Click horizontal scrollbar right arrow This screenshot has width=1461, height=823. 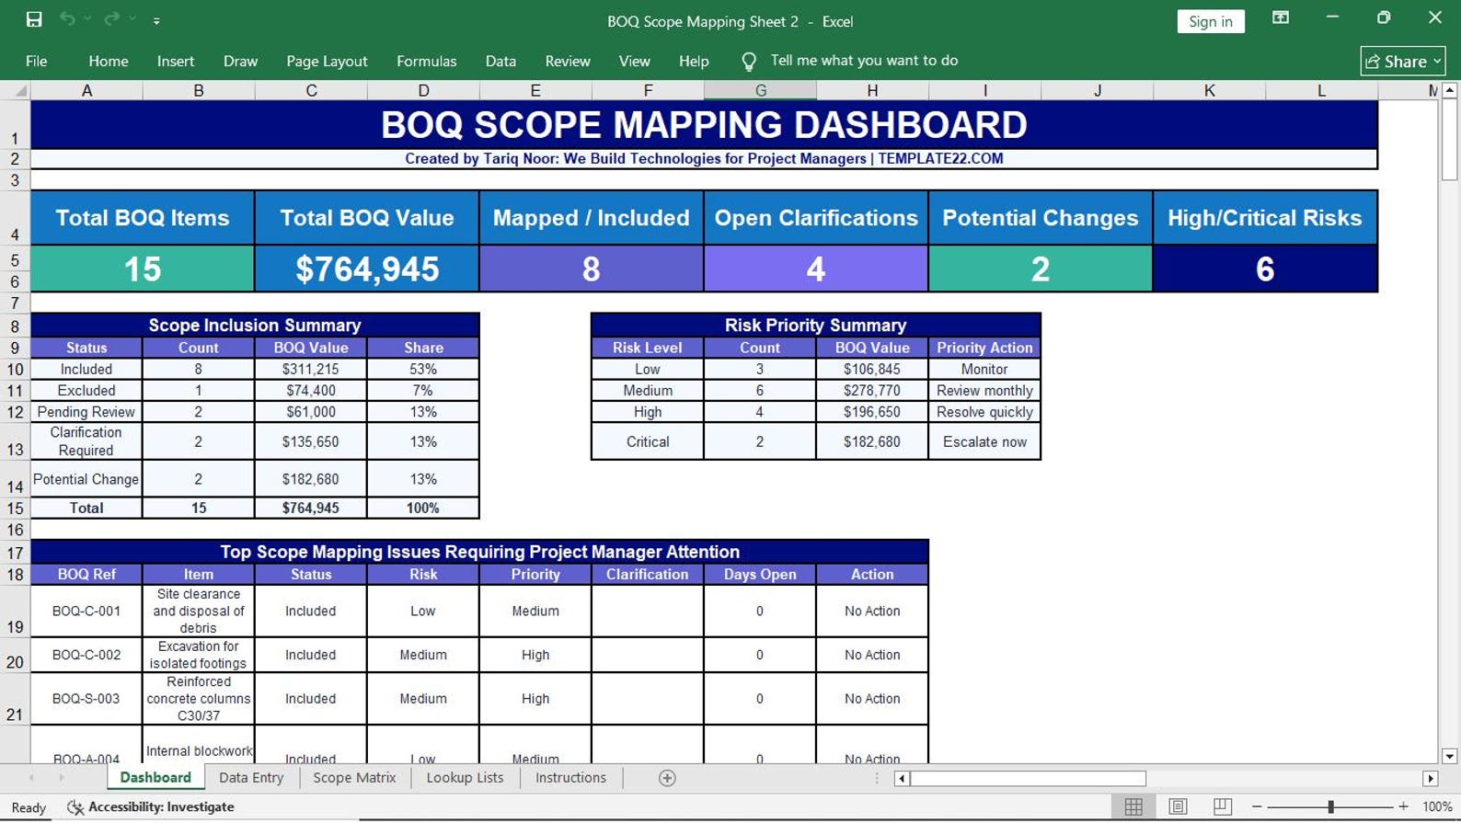pyautogui.click(x=1430, y=779)
